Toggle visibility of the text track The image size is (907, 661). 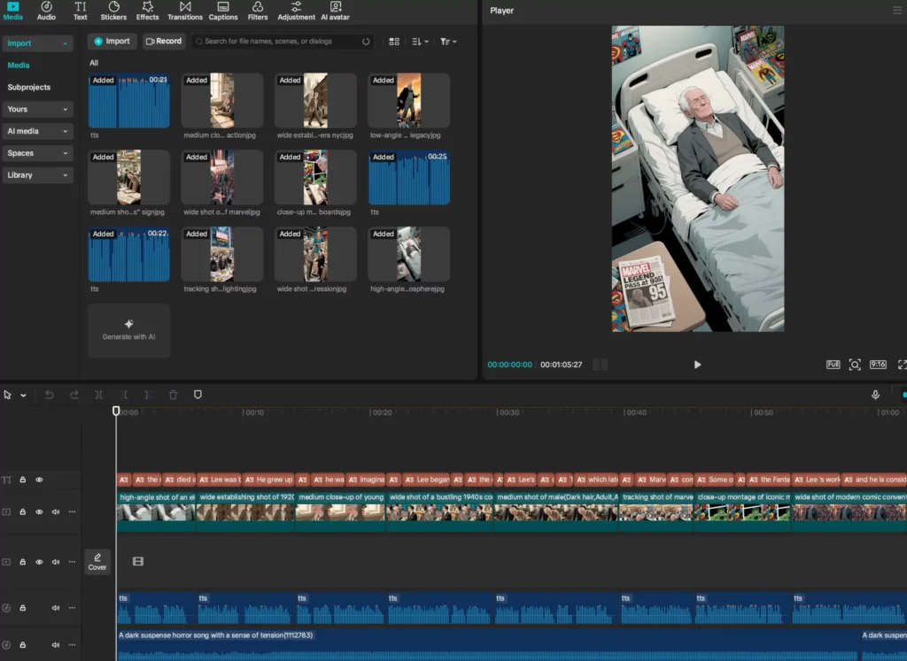(39, 480)
